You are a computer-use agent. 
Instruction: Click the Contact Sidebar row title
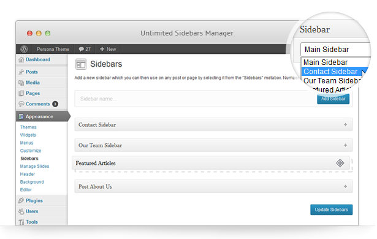click(x=97, y=125)
